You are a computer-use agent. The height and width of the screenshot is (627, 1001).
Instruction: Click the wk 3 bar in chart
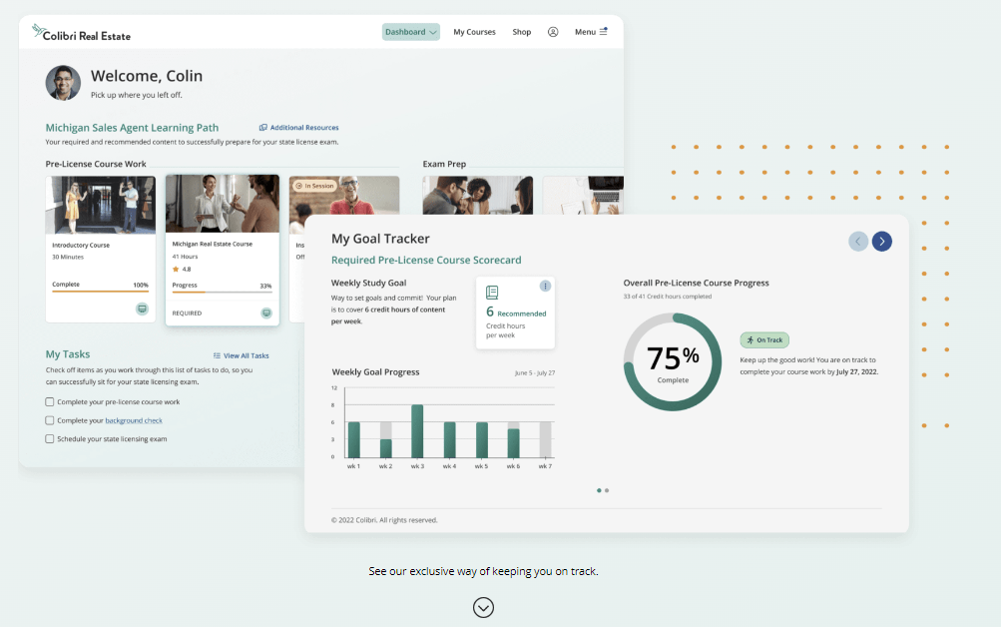pos(417,431)
